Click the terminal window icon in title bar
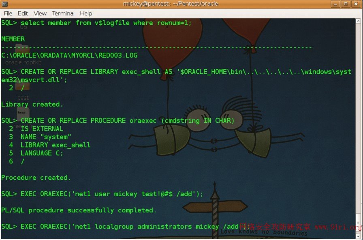The image size is (363, 240). 4,4
